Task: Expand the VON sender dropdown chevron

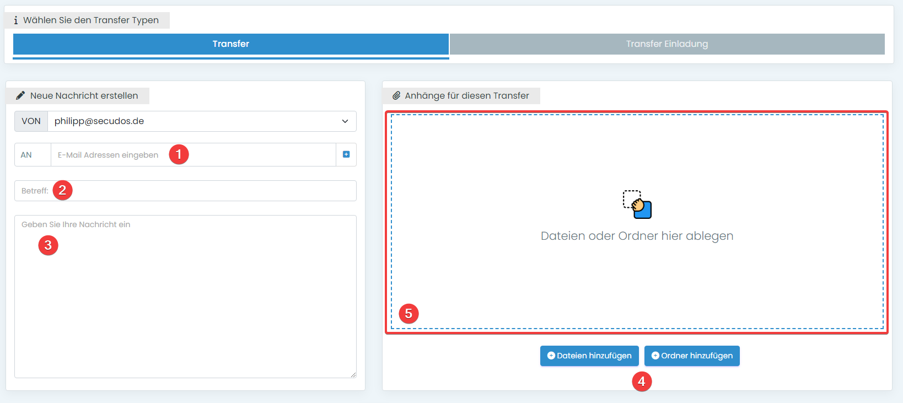Action: click(345, 121)
